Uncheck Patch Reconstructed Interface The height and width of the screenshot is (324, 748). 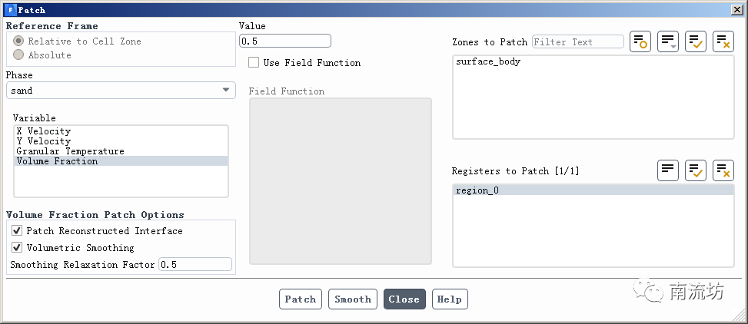coord(17,231)
